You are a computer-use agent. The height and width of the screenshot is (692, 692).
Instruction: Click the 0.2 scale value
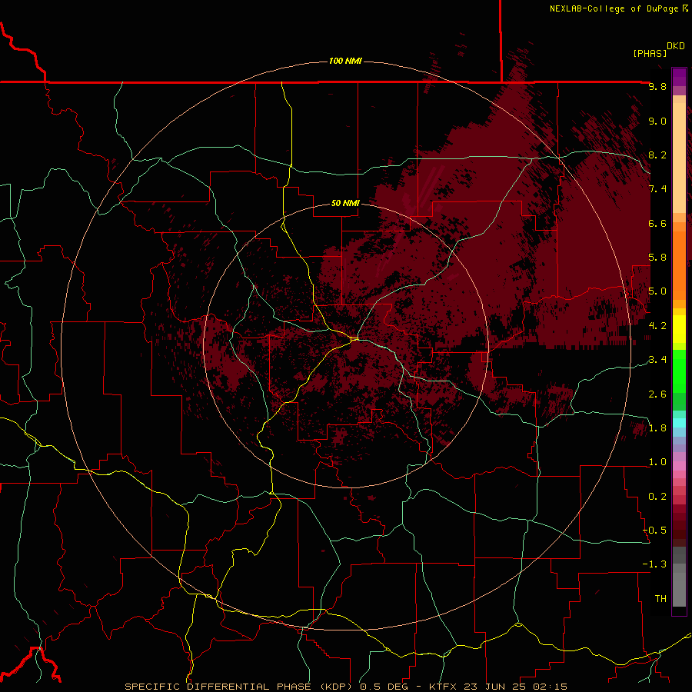[657, 496]
